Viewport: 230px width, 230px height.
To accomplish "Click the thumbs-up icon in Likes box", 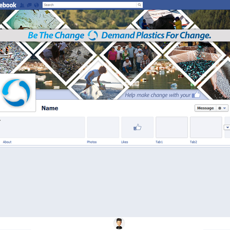I will click(137, 127).
